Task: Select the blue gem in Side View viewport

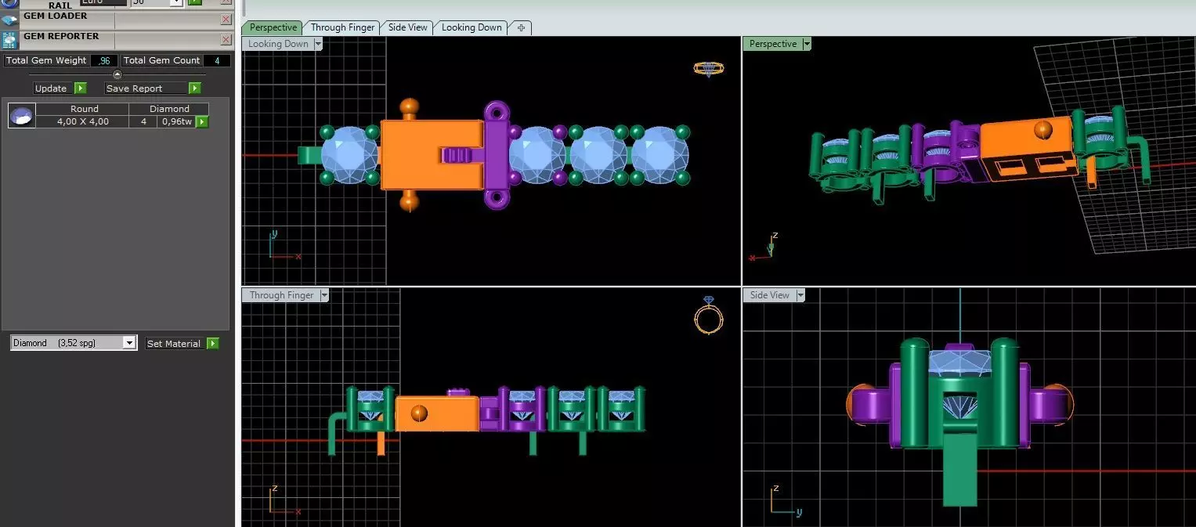Action: (x=960, y=362)
